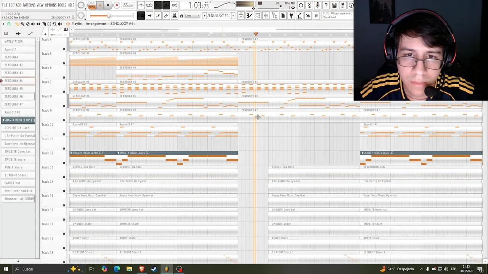Open ZENOLOGY #4 pattern selector
The width and height of the screenshot is (488, 274).
(218, 16)
